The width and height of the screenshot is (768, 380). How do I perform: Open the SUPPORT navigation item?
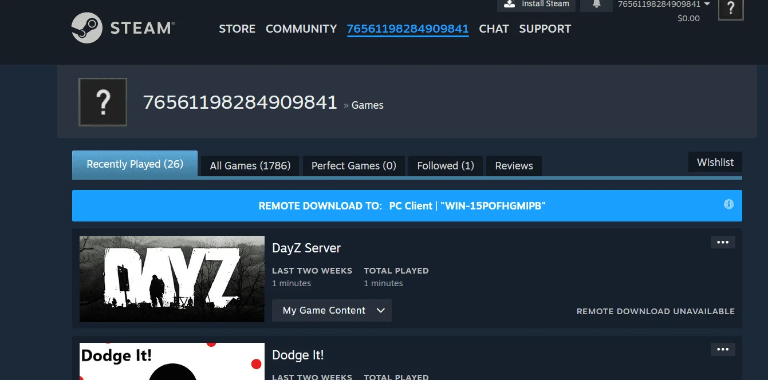point(545,29)
